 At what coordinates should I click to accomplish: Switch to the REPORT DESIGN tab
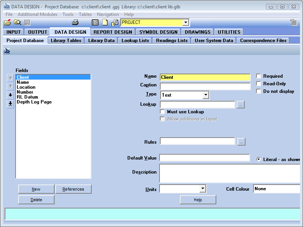[x=113, y=32]
